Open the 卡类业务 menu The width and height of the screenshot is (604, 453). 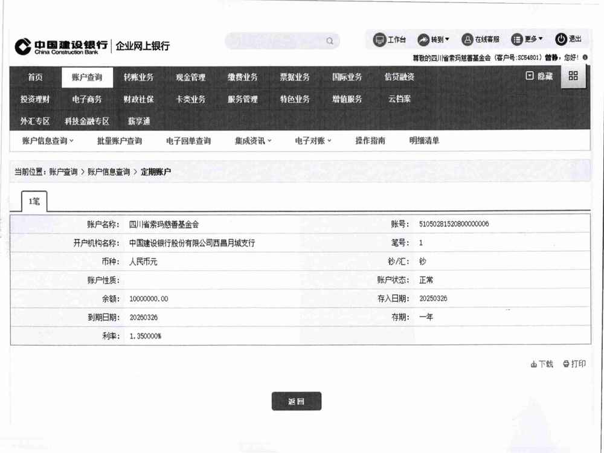[191, 100]
